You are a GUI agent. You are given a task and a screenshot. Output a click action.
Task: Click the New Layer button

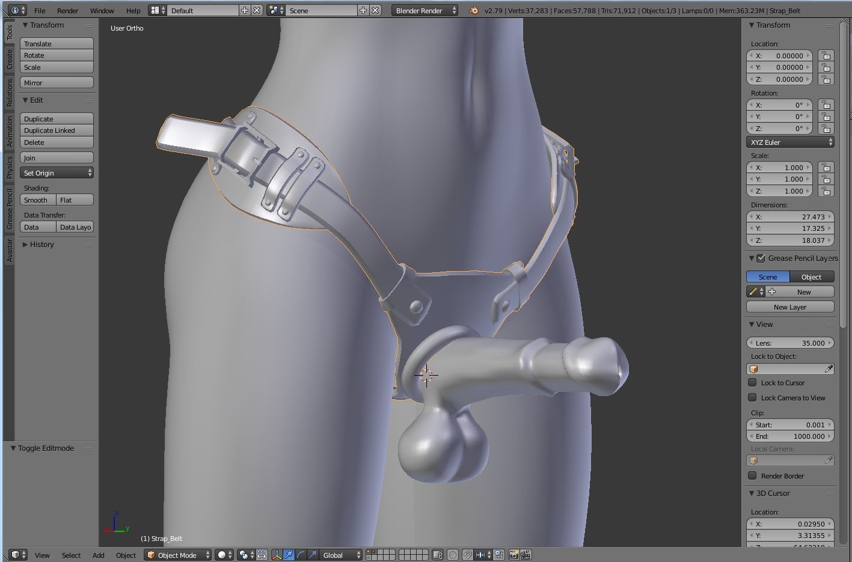790,307
